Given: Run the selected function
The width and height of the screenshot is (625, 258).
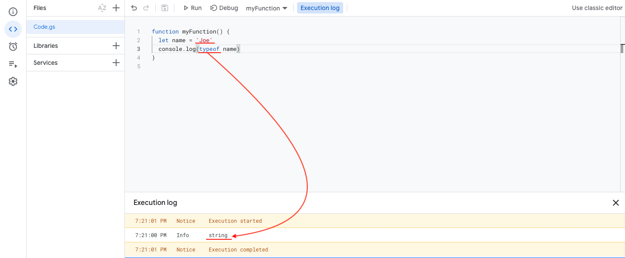Looking at the screenshot, I should point(192,8).
